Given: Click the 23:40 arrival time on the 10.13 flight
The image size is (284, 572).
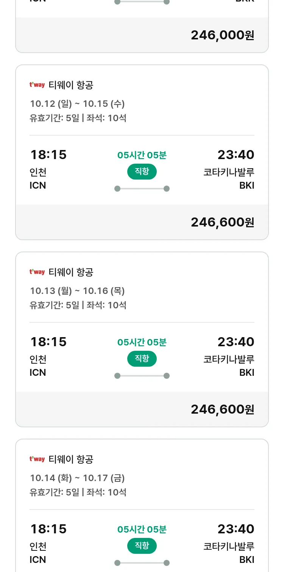Looking at the screenshot, I should click(x=236, y=342).
